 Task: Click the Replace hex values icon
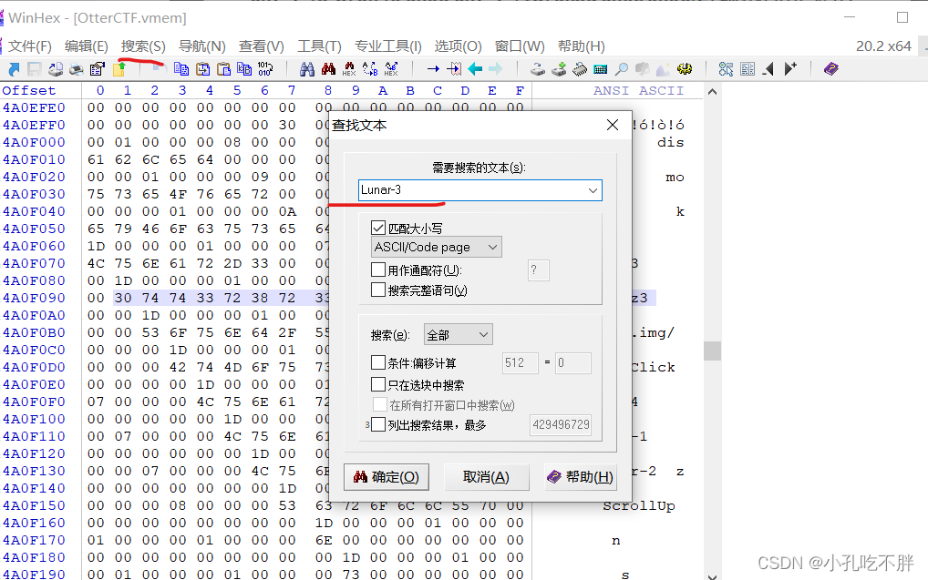pos(391,69)
